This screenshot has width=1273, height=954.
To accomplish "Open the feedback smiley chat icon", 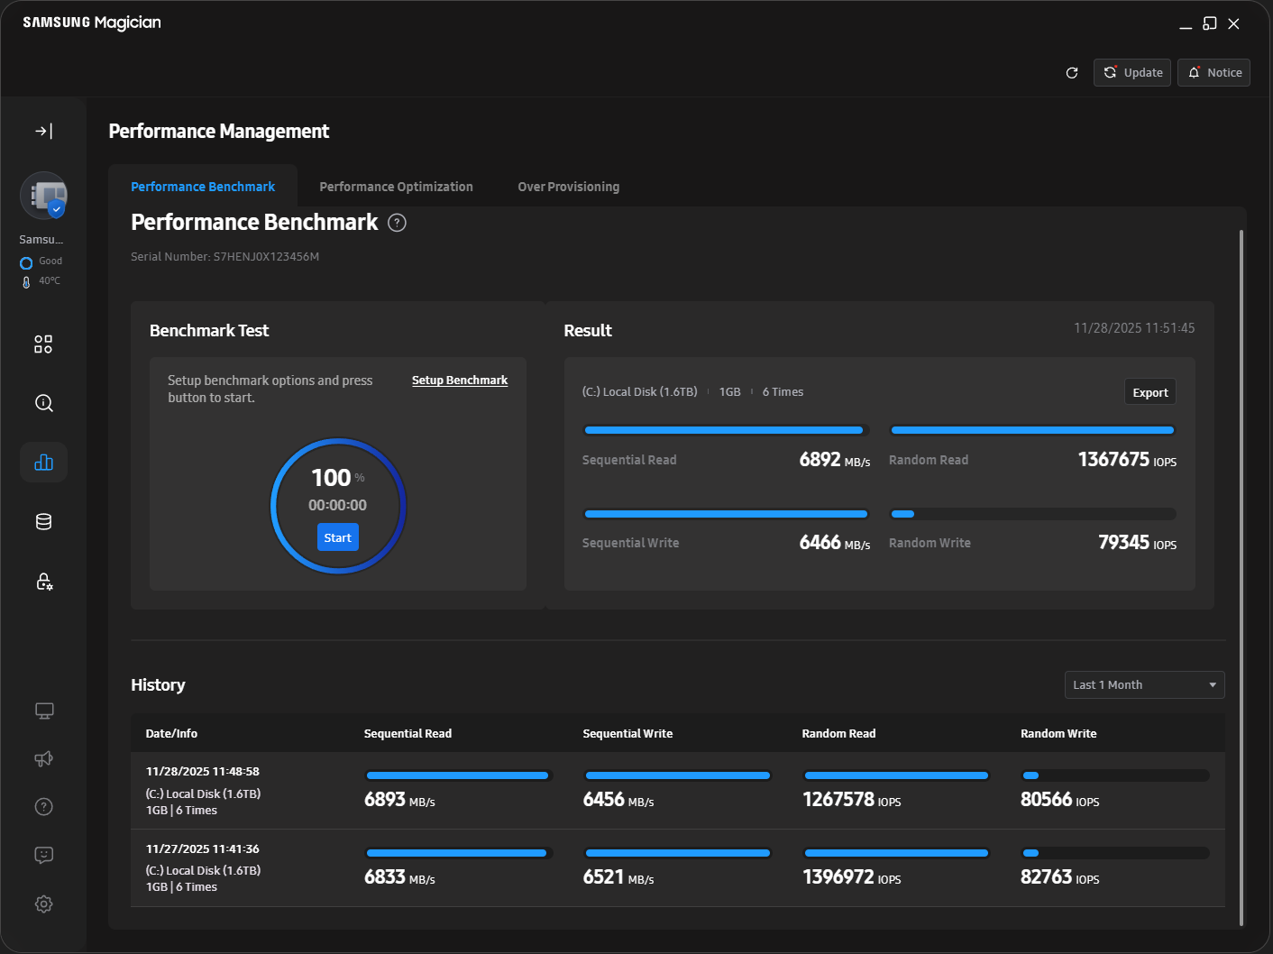I will (x=43, y=855).
